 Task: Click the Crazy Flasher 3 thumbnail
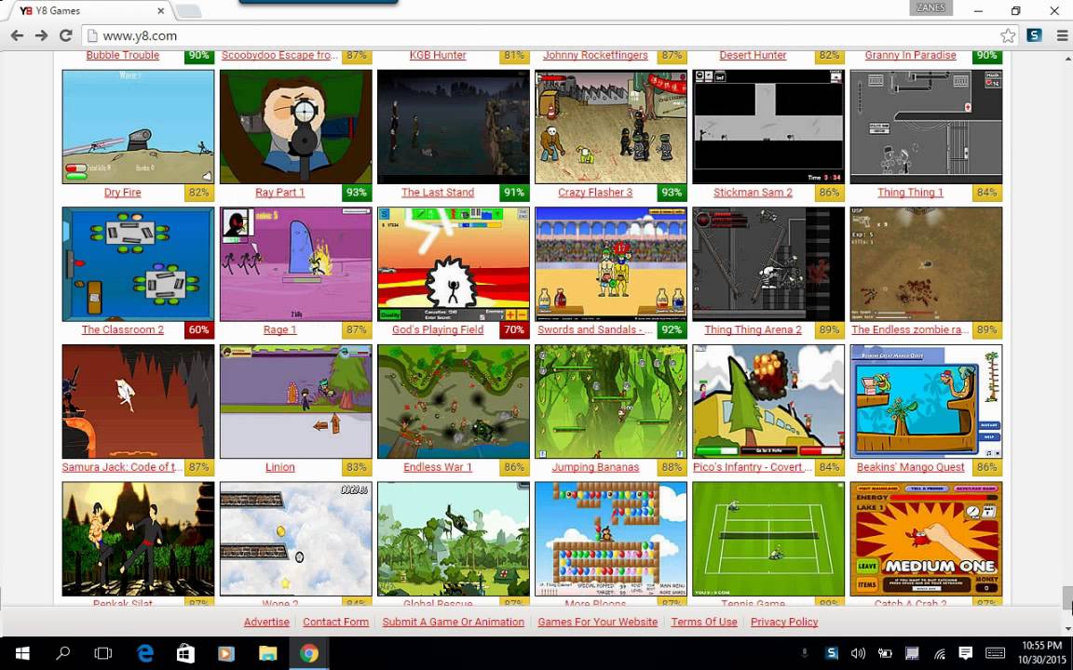(610, 127)
